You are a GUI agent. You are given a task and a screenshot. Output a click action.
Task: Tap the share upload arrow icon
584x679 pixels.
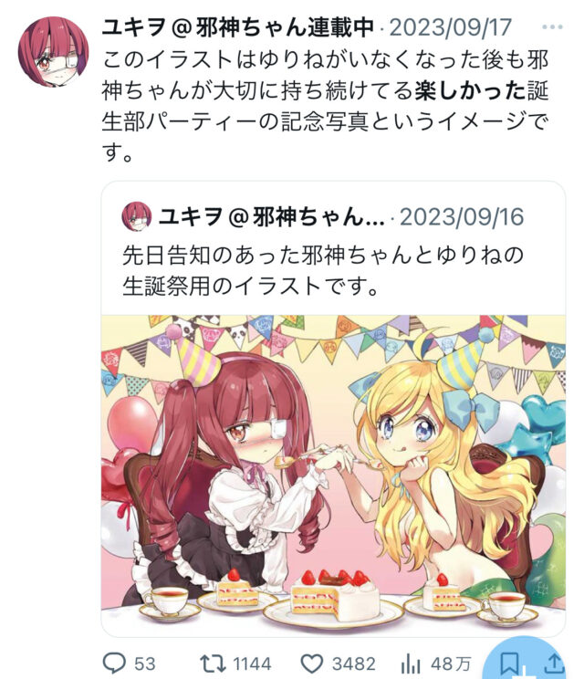click(x=553, y=663)
